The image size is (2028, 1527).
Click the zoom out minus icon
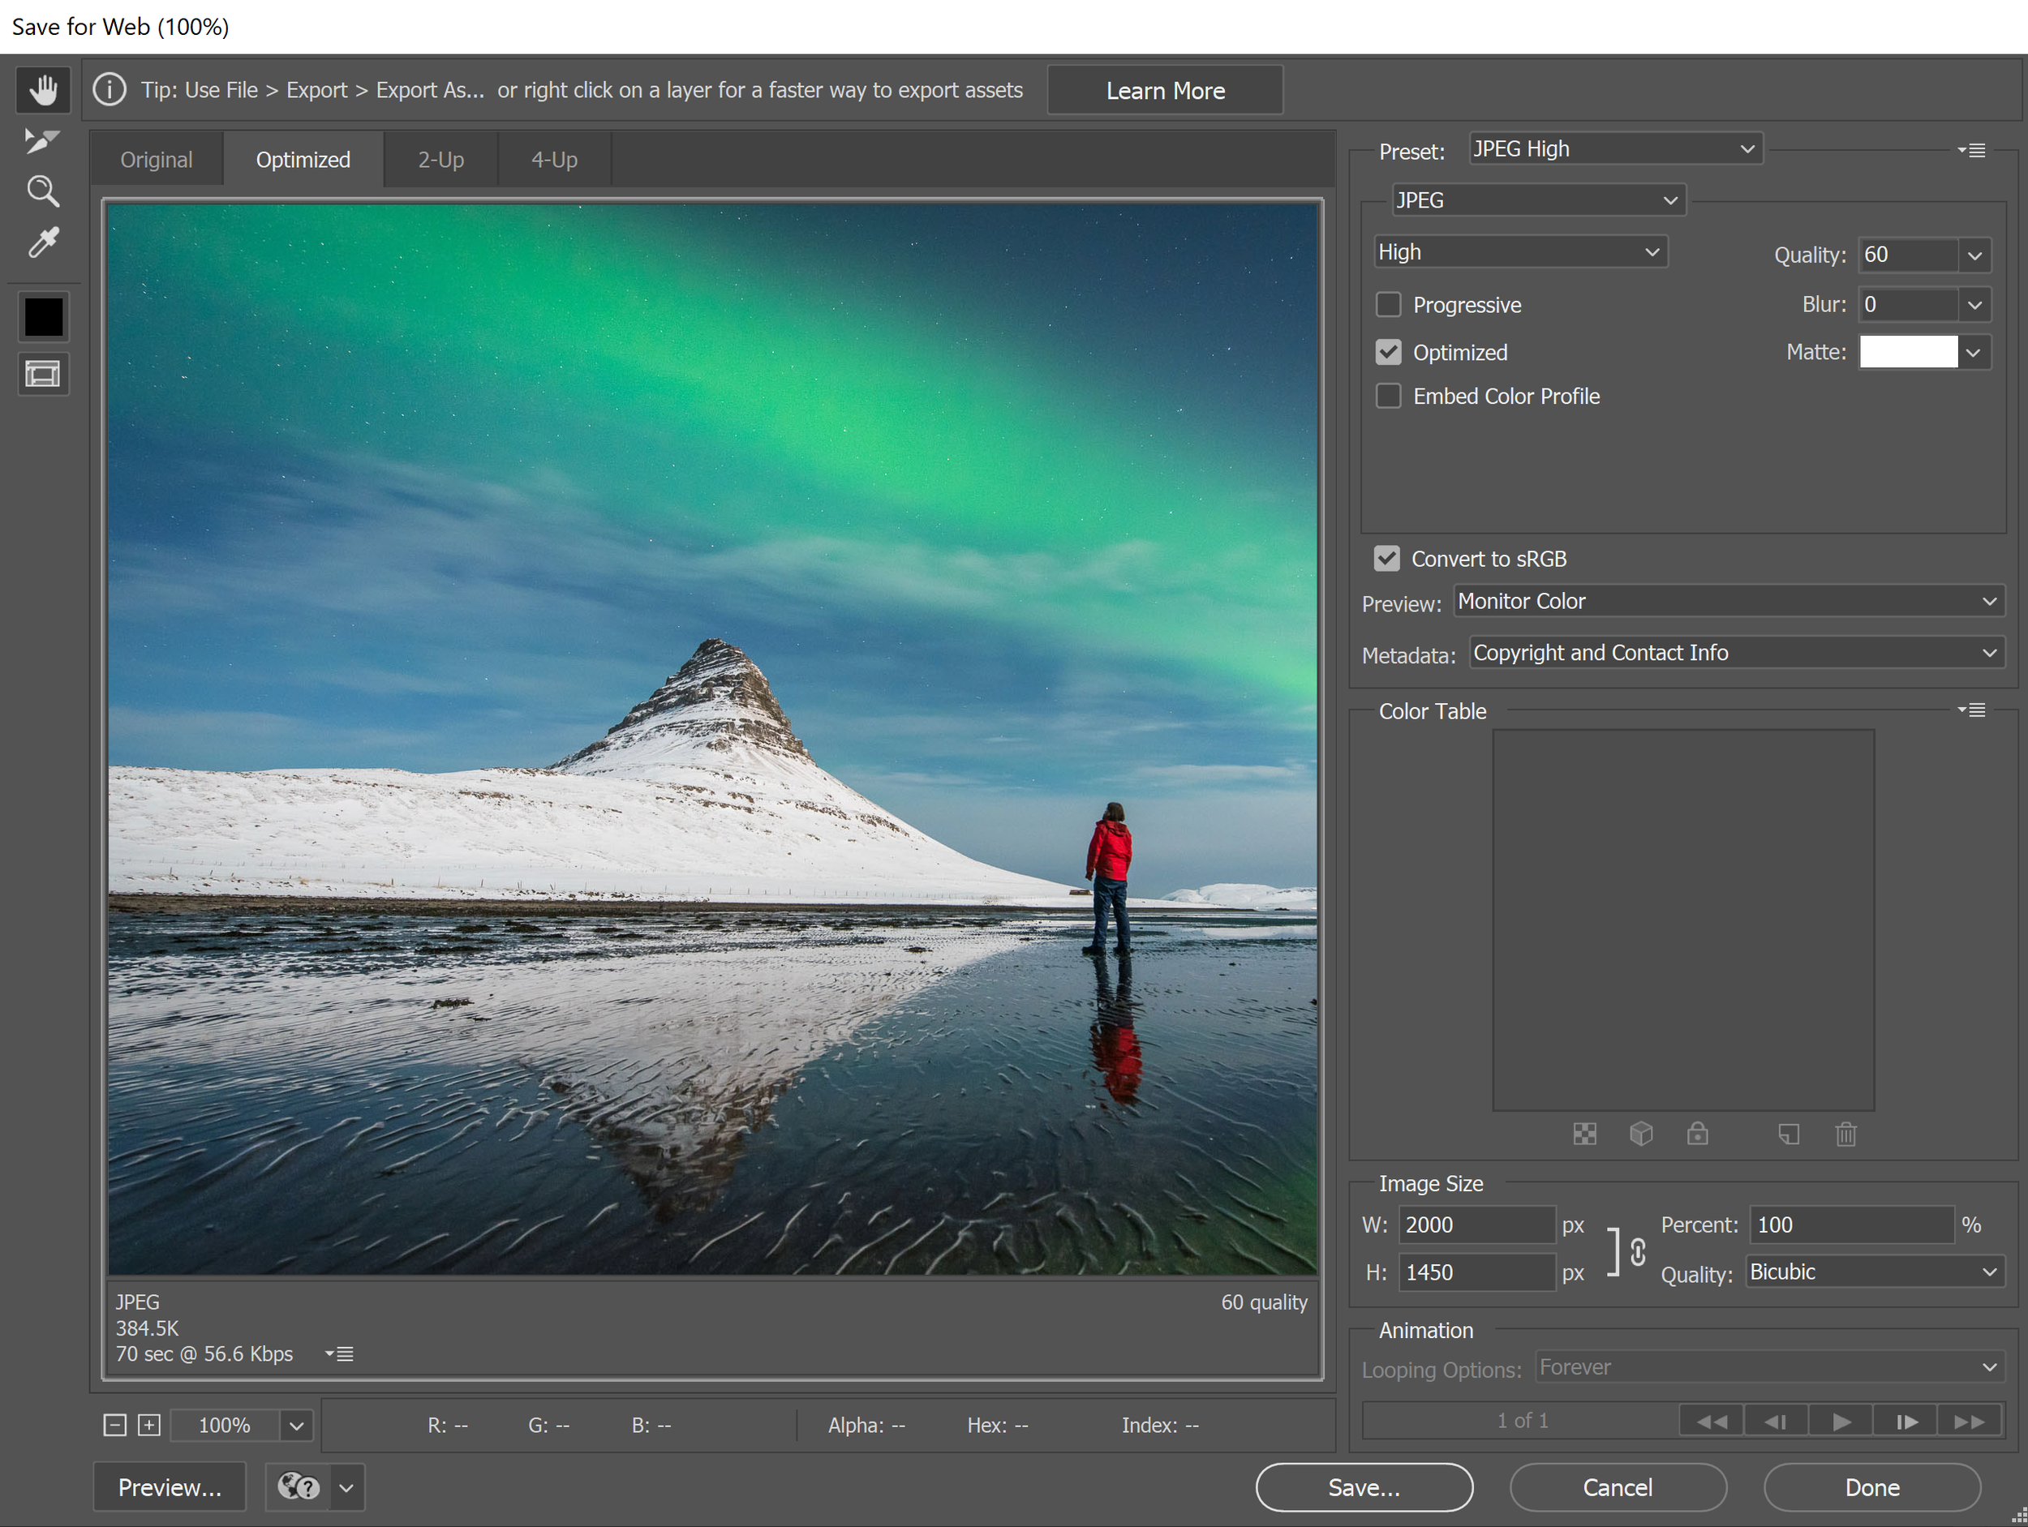point(114,1424)
